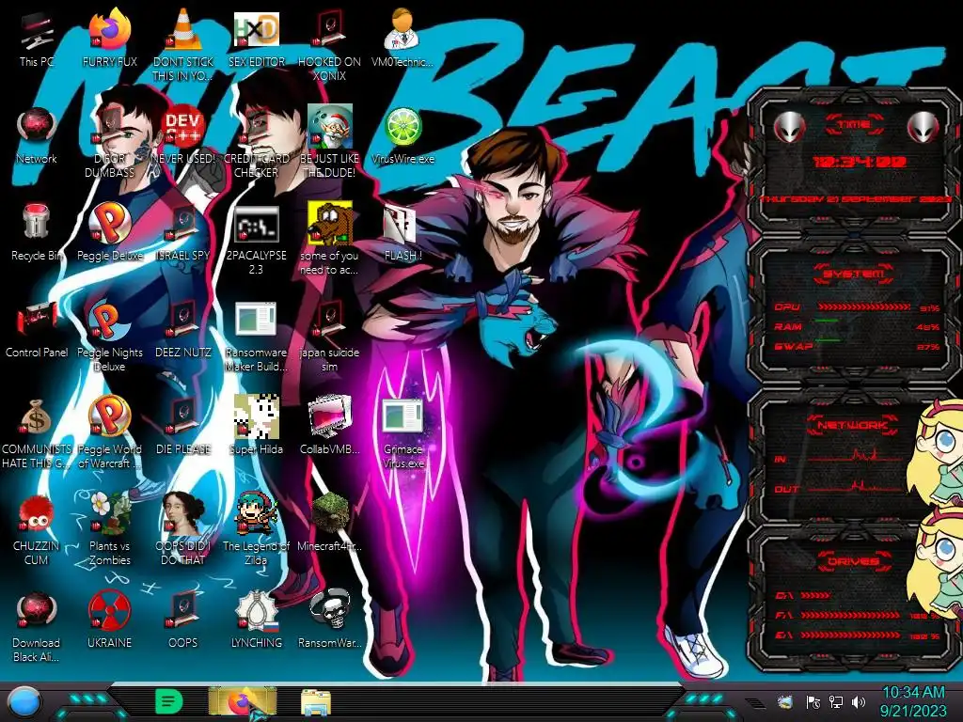Image resolution: width=963 pixels, height=722 pixels.
Task: Open the This PC desktop icon
Action: [x=37, y=38]
